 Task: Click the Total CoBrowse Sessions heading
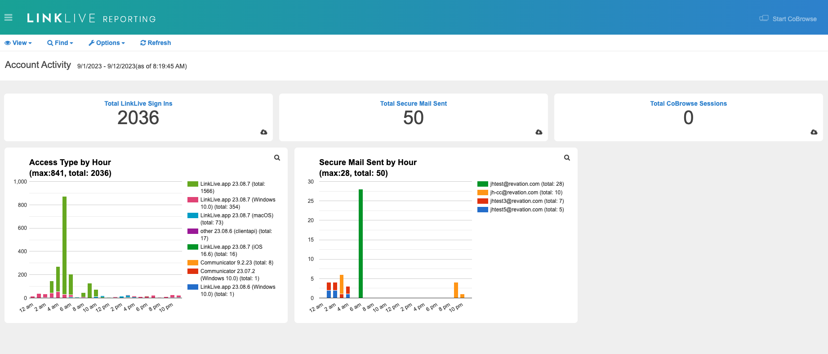[688, 103]
